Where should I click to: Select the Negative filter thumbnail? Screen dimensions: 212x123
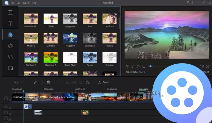[70, 38]
